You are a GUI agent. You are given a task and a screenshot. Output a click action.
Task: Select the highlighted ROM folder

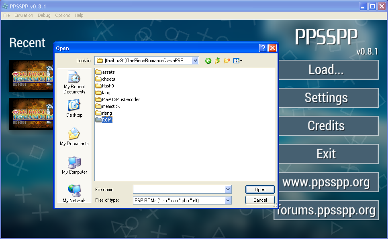pyautogui.click(x=104, y=120)
